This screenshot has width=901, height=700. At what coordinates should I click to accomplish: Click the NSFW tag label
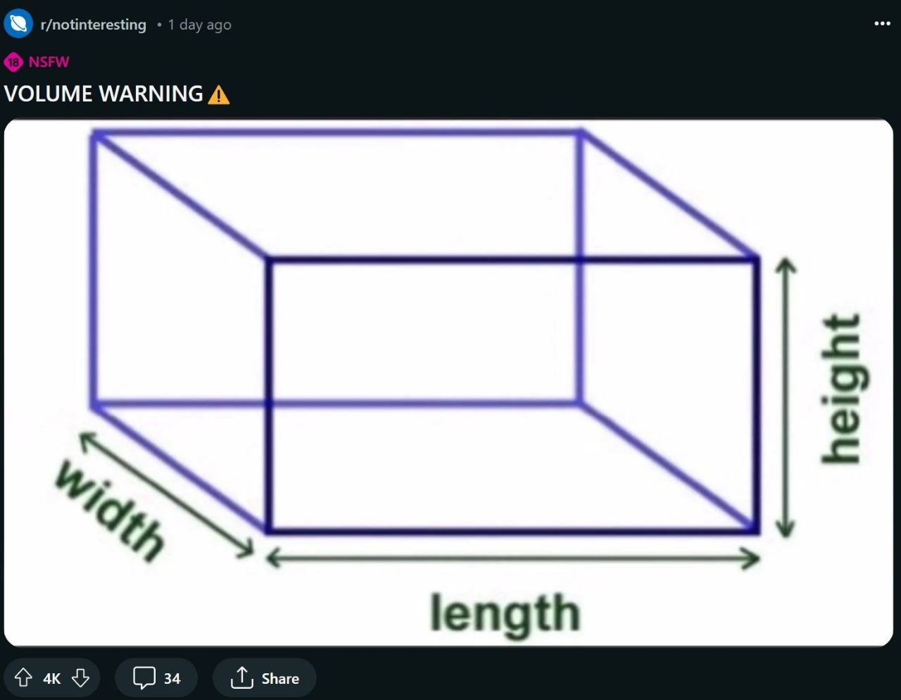49,62
